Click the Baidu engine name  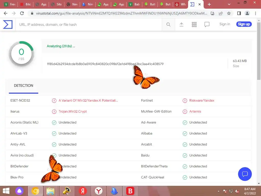[145, 155]
